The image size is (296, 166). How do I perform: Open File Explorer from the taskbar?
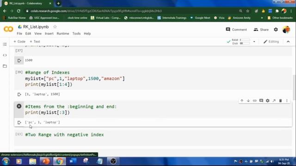click(32, 161)
